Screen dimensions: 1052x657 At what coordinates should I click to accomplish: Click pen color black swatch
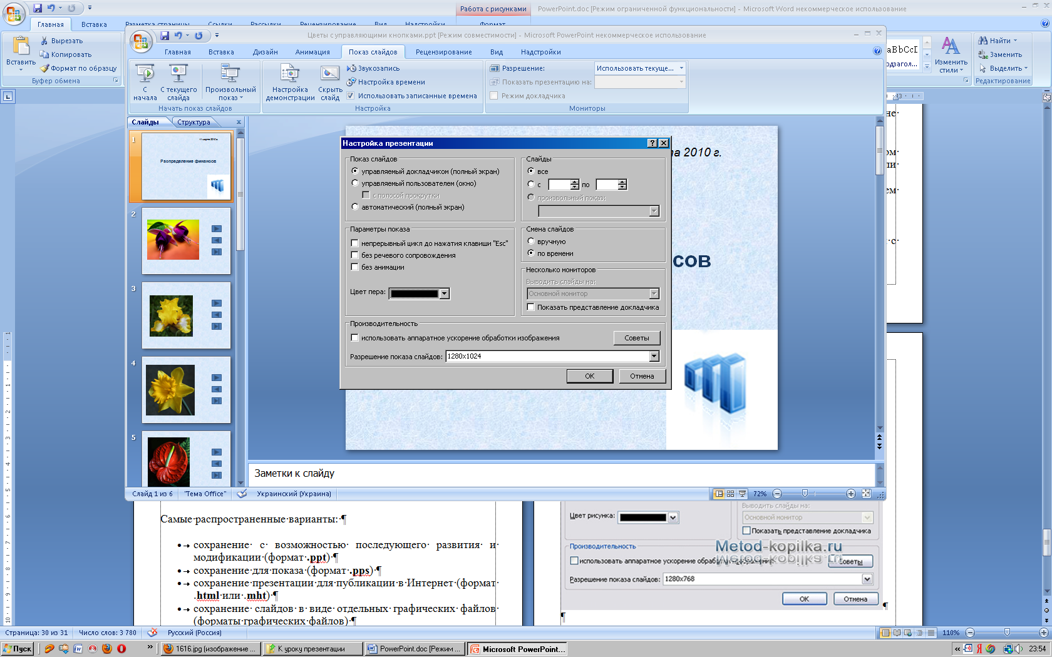point(415,293)
